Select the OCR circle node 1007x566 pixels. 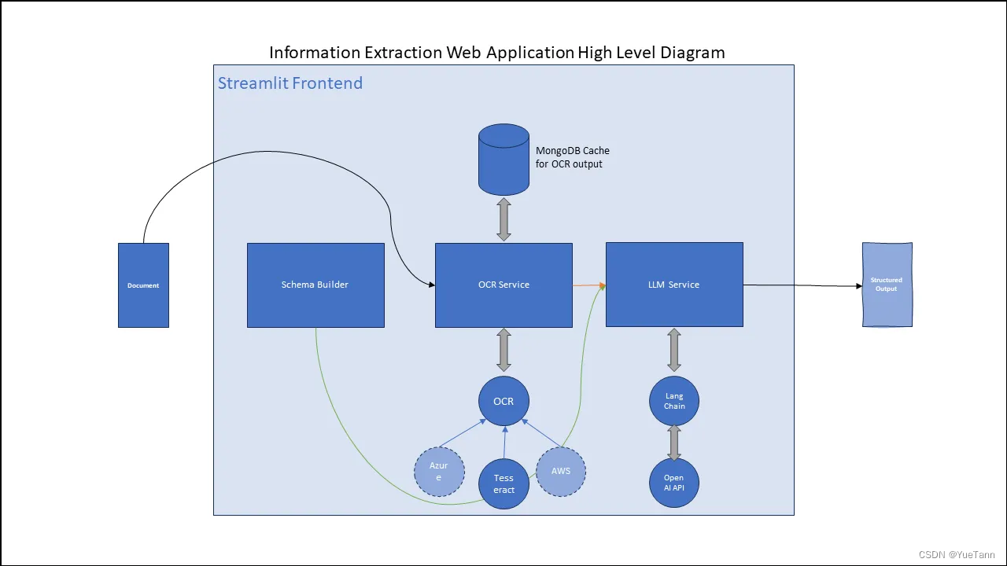503,401
